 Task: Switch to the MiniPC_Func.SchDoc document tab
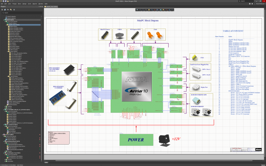52,6
